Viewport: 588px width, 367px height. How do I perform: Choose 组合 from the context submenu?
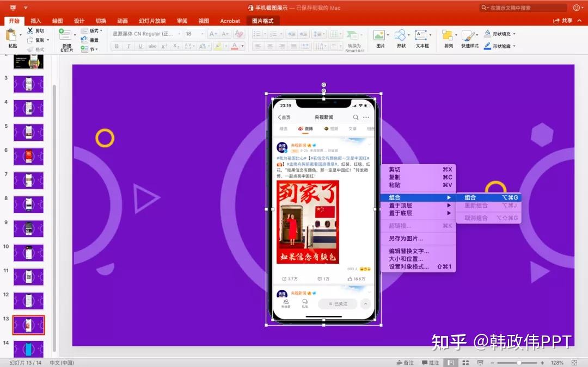(x=471, y=197)
